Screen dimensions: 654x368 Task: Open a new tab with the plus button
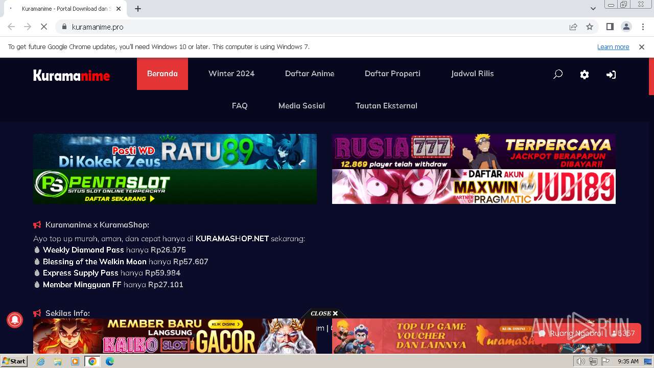(138, 9)
